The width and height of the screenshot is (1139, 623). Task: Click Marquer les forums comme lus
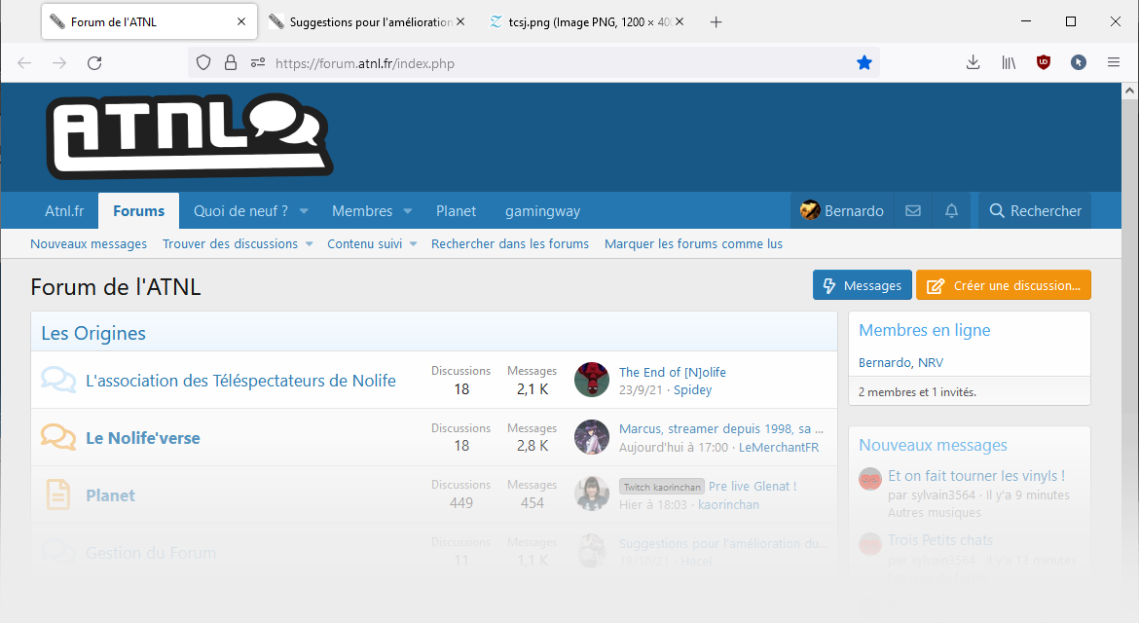pyautogui.click(x=694, y=244)
